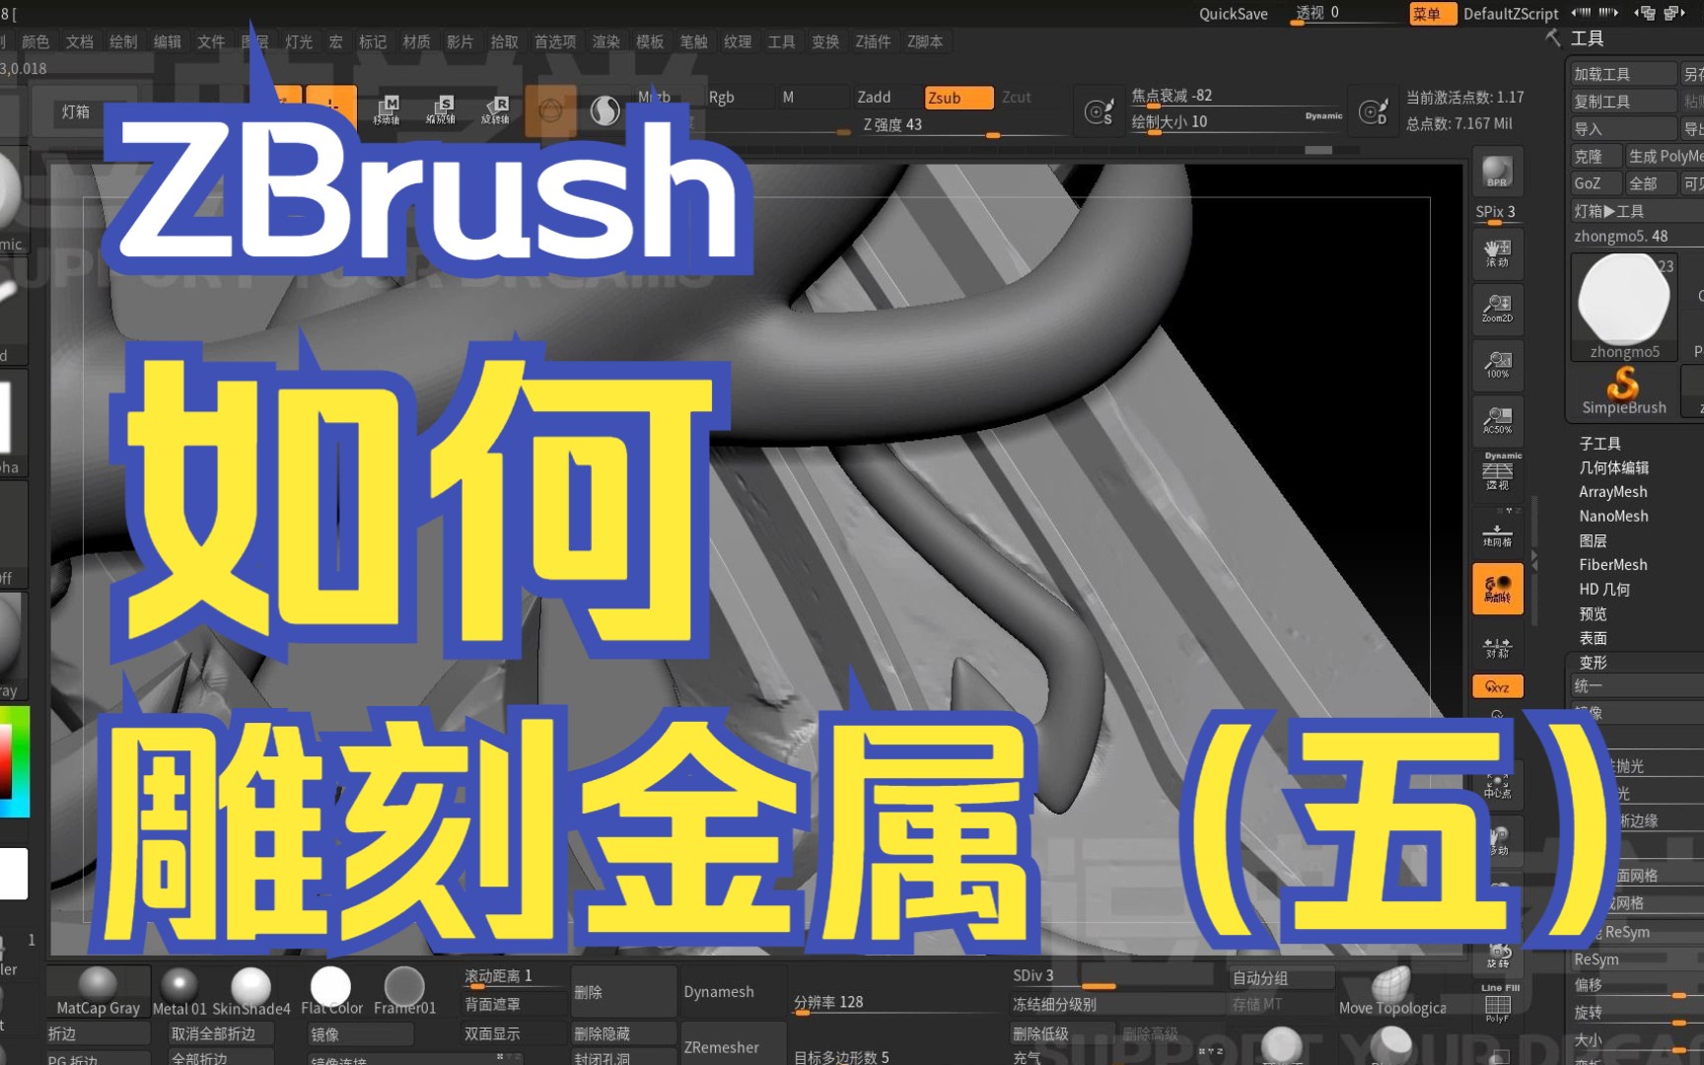Adjust the SDiv 3 subdivision slider
1704x1065 pixels.
coord(1114,976)
